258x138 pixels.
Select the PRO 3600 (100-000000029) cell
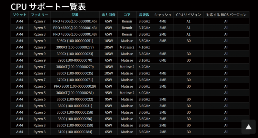[75, 86]
